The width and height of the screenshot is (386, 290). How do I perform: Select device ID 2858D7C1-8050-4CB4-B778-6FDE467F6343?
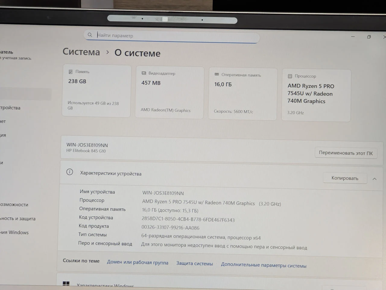click(x=188, y=220)
